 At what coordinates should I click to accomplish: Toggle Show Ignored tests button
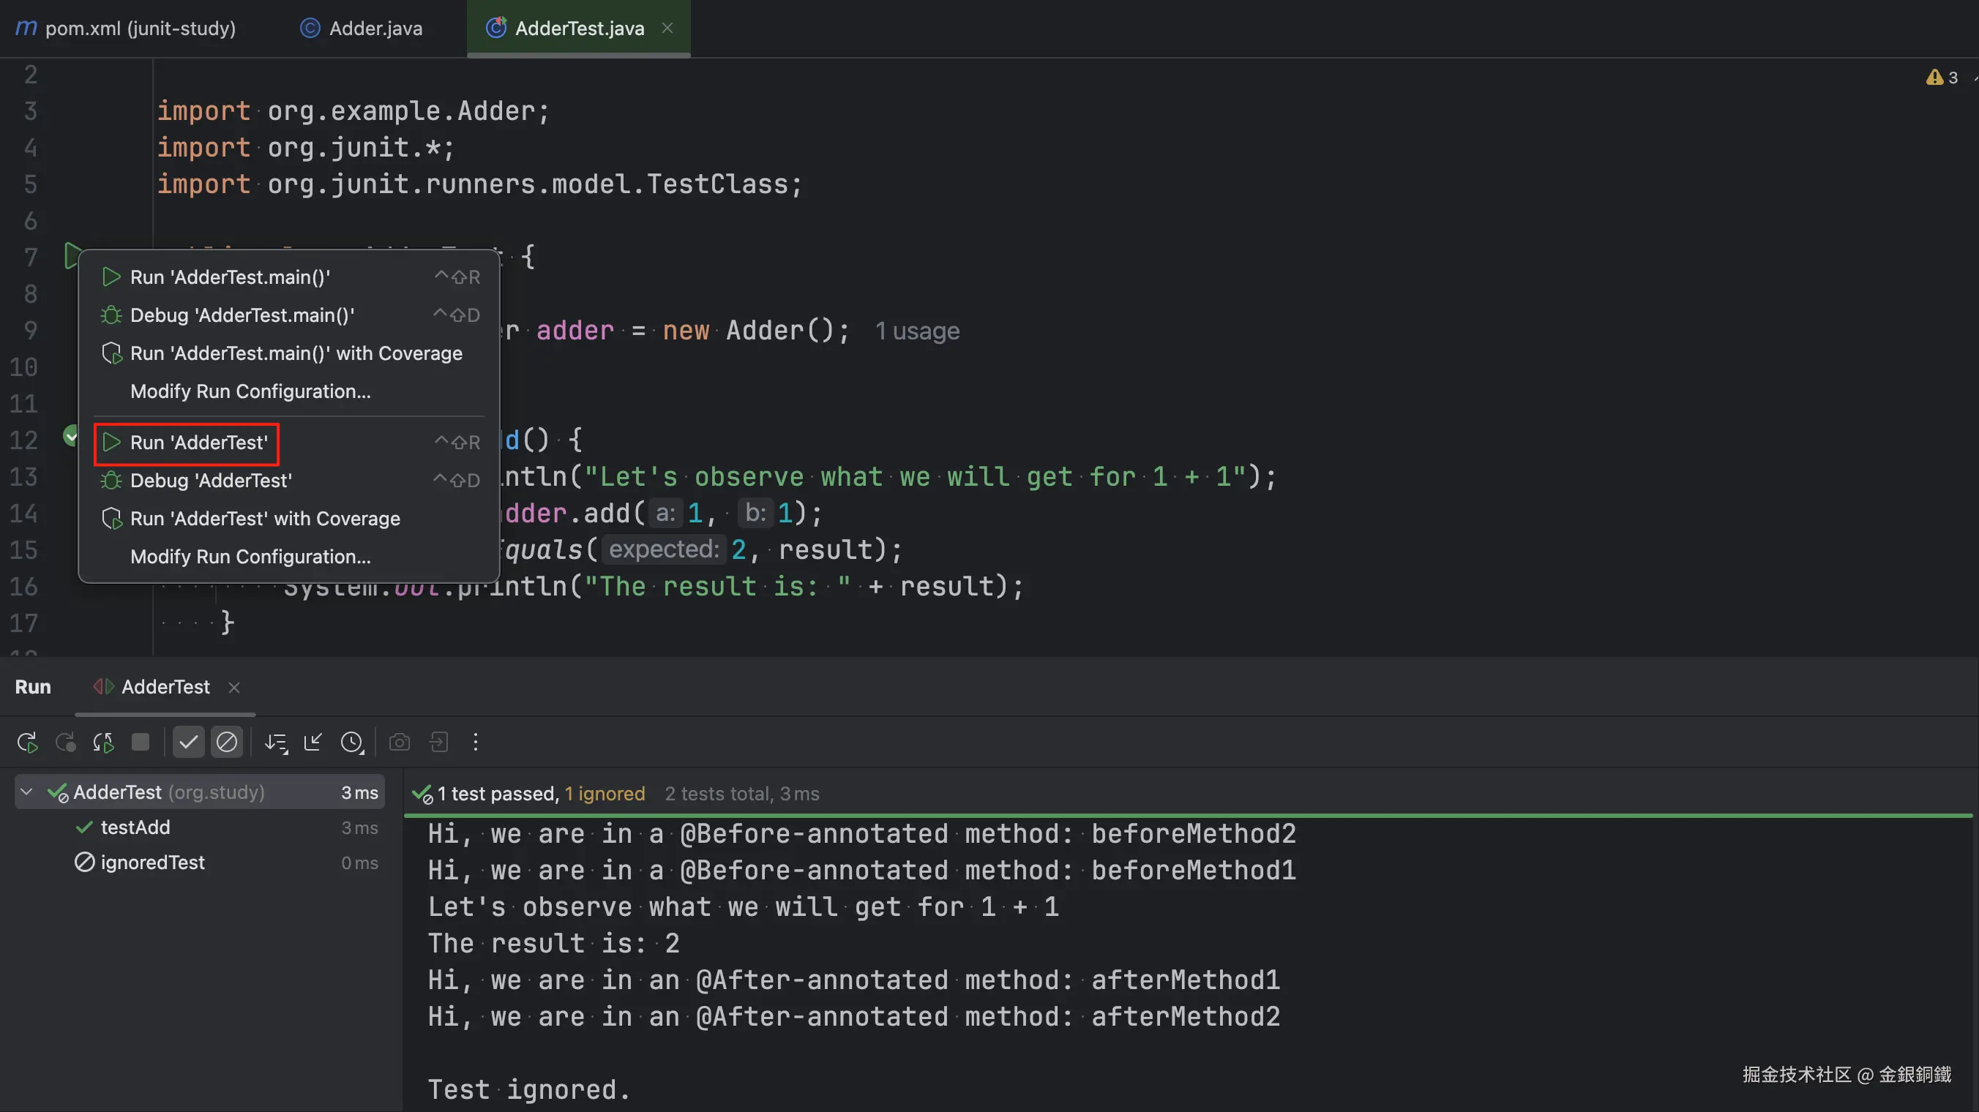pyautogui.click(x=227, y=742)
